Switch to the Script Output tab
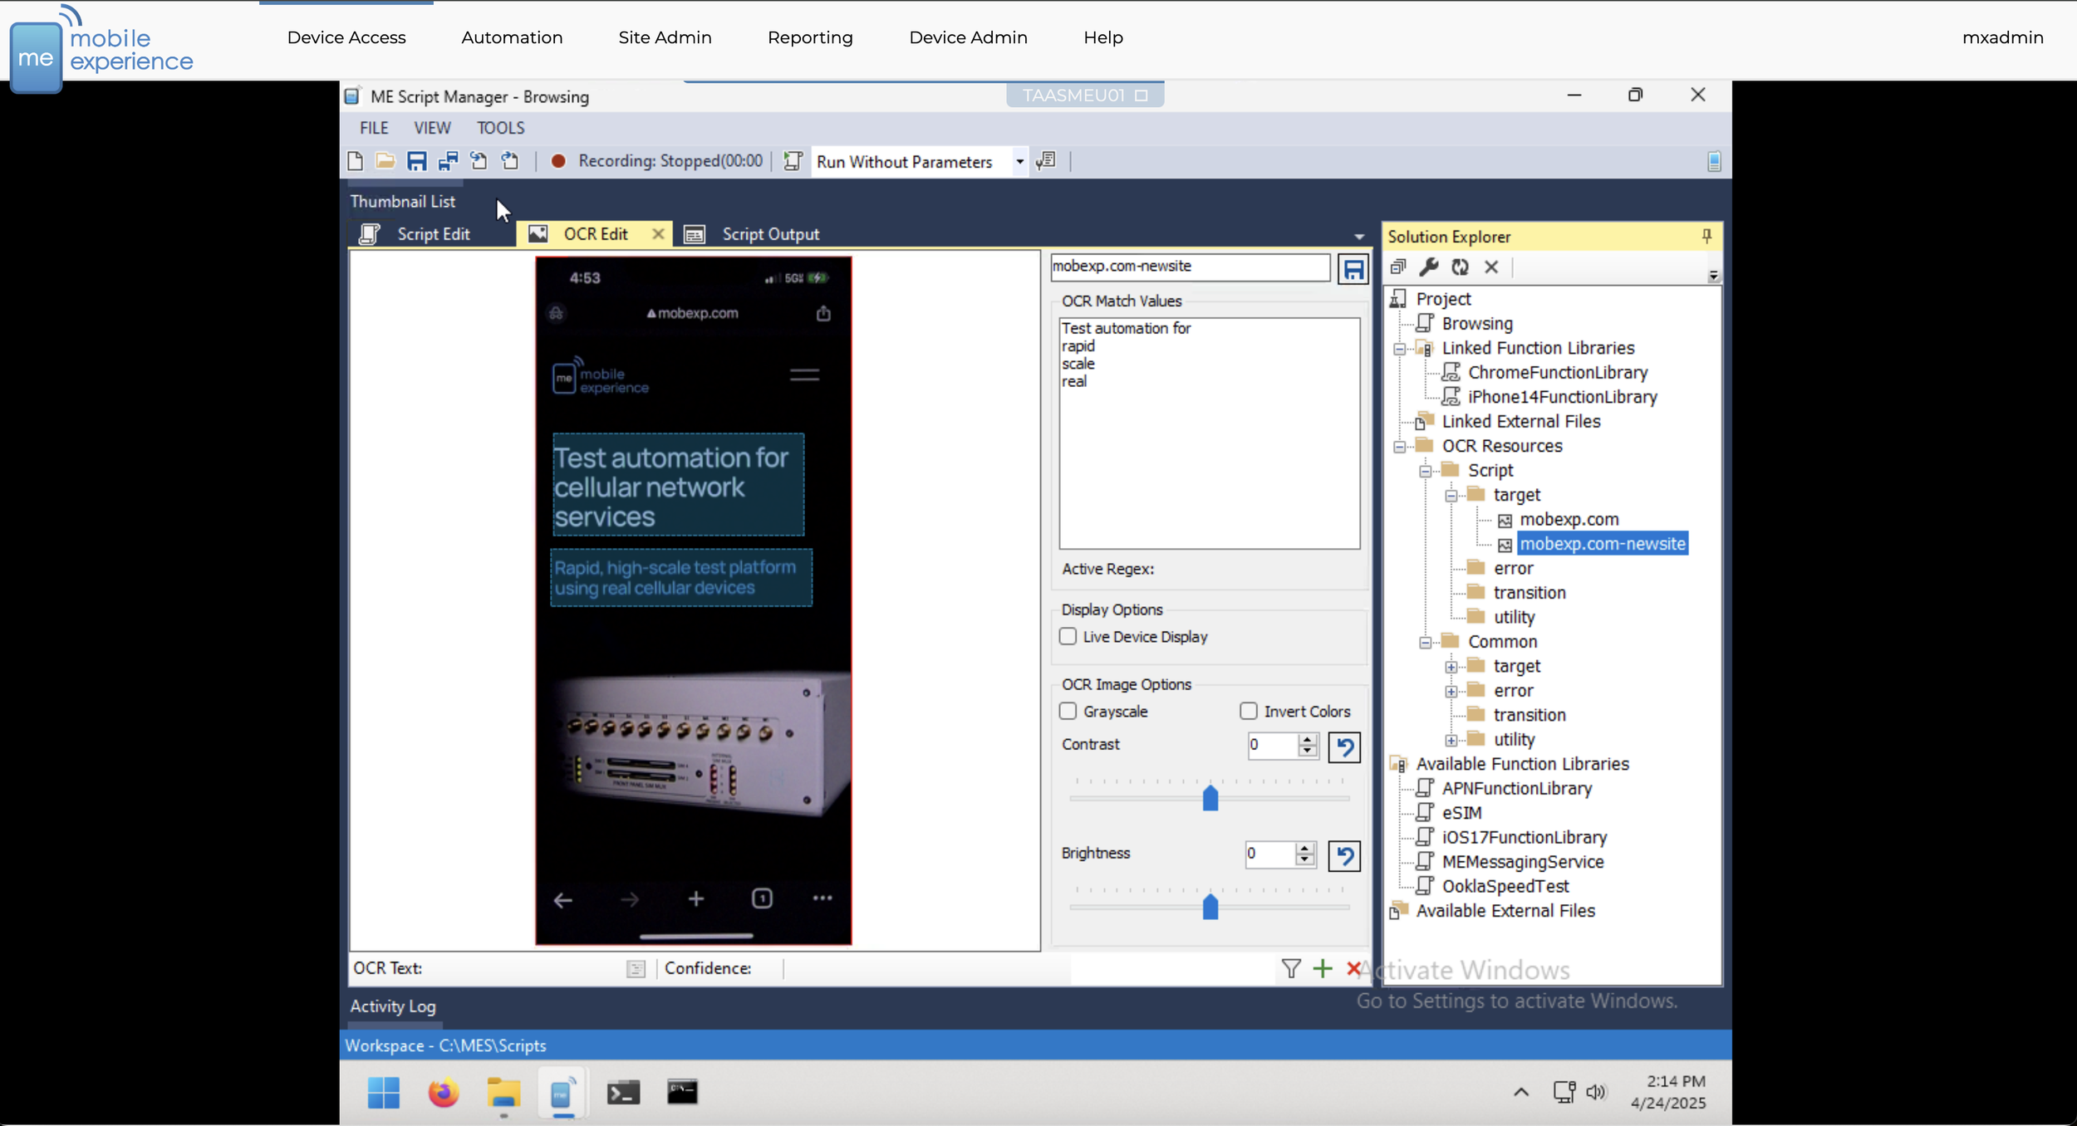Viewport: 2077px width, 1126px height. (769, 234)
